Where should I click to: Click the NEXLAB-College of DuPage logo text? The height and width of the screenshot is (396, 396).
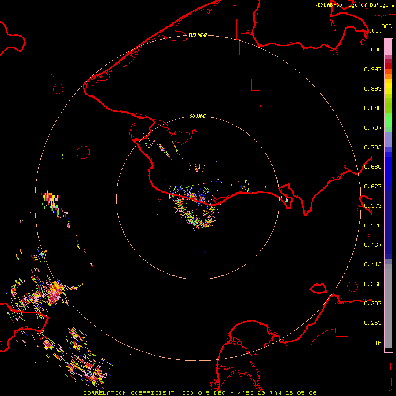pos(351,5)
